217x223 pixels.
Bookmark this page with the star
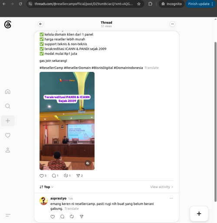pyautogui.click(x=139, y=4)
